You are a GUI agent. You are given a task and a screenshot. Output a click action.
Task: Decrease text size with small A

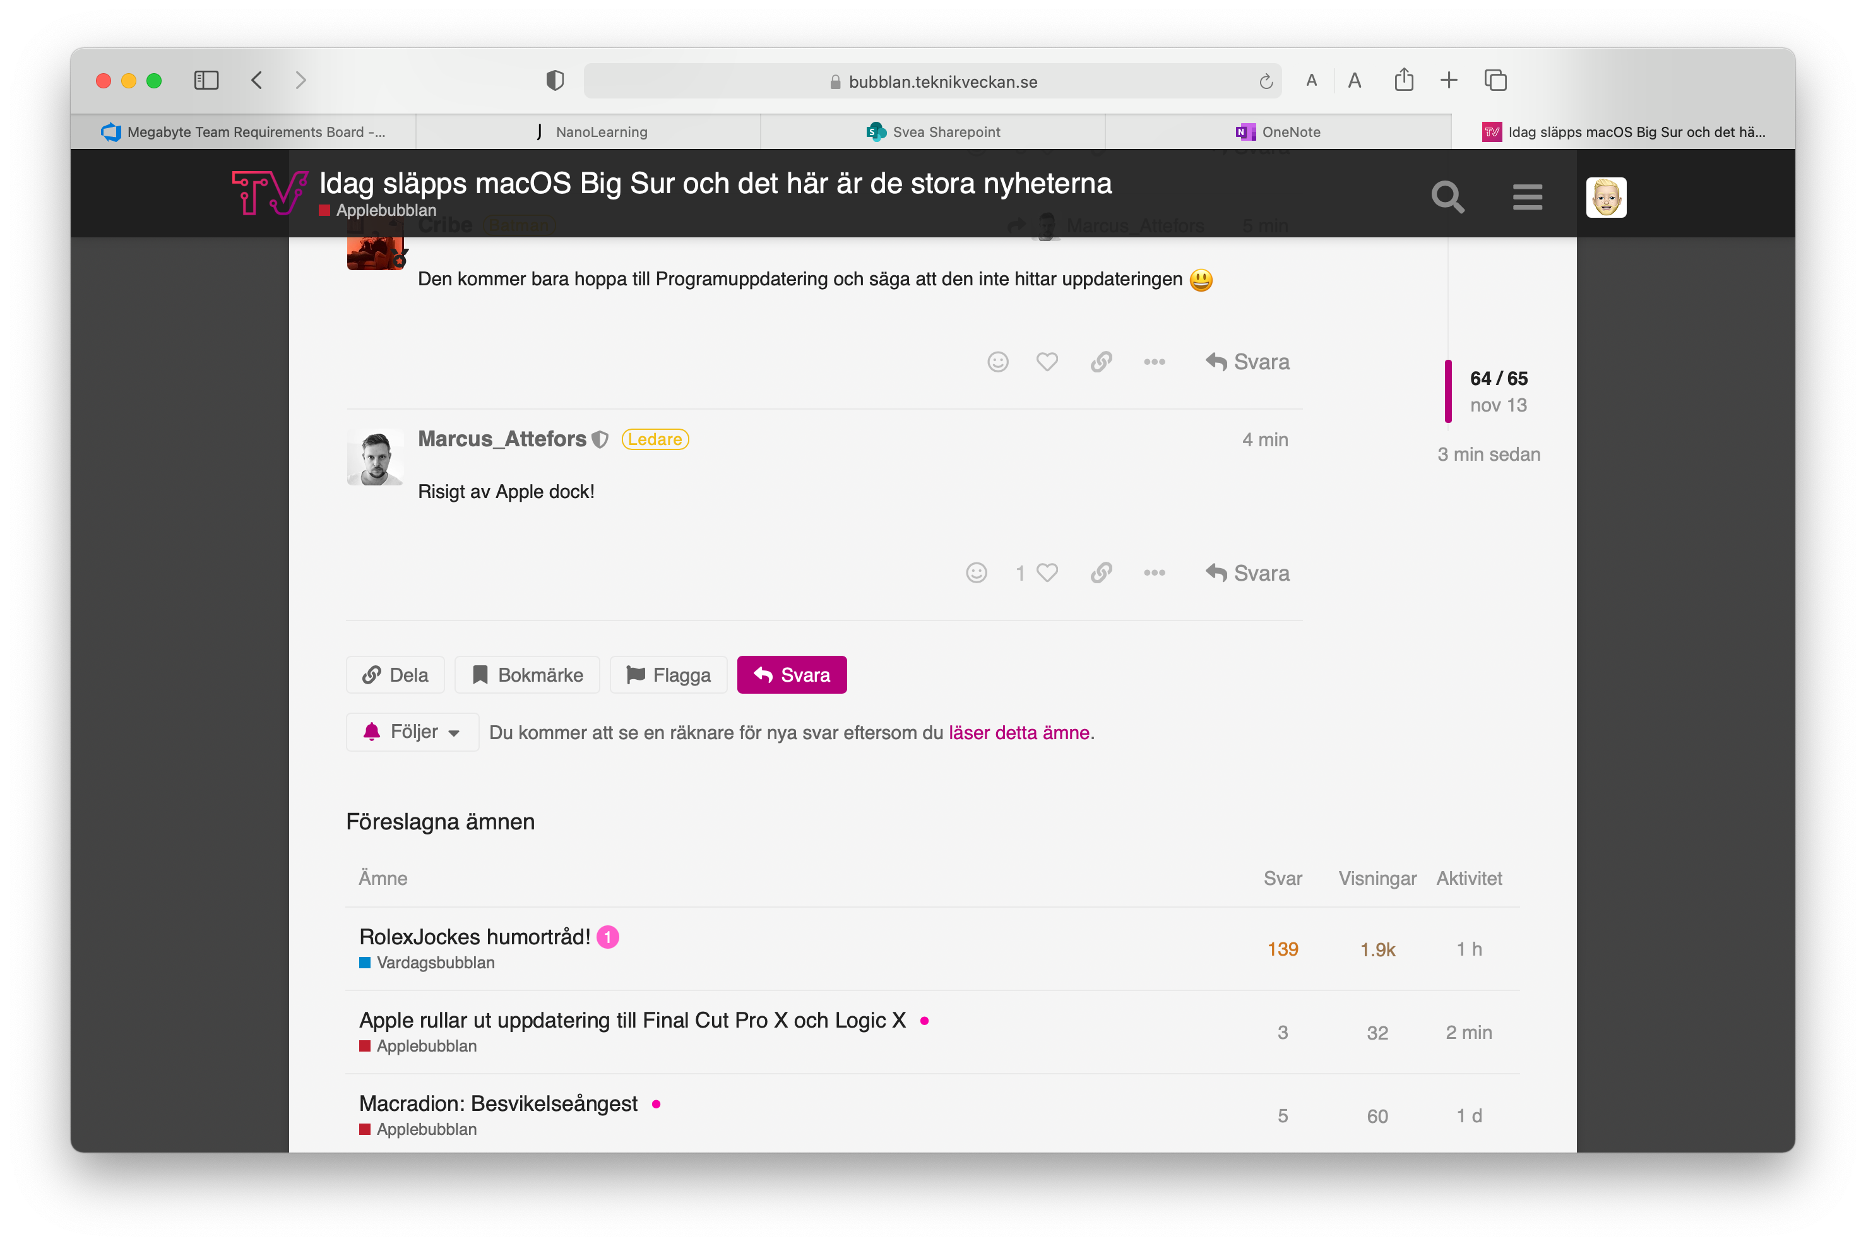(1311, 80)
